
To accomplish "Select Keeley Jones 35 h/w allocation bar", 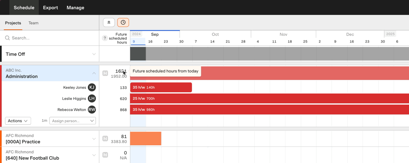I will 161,87.
